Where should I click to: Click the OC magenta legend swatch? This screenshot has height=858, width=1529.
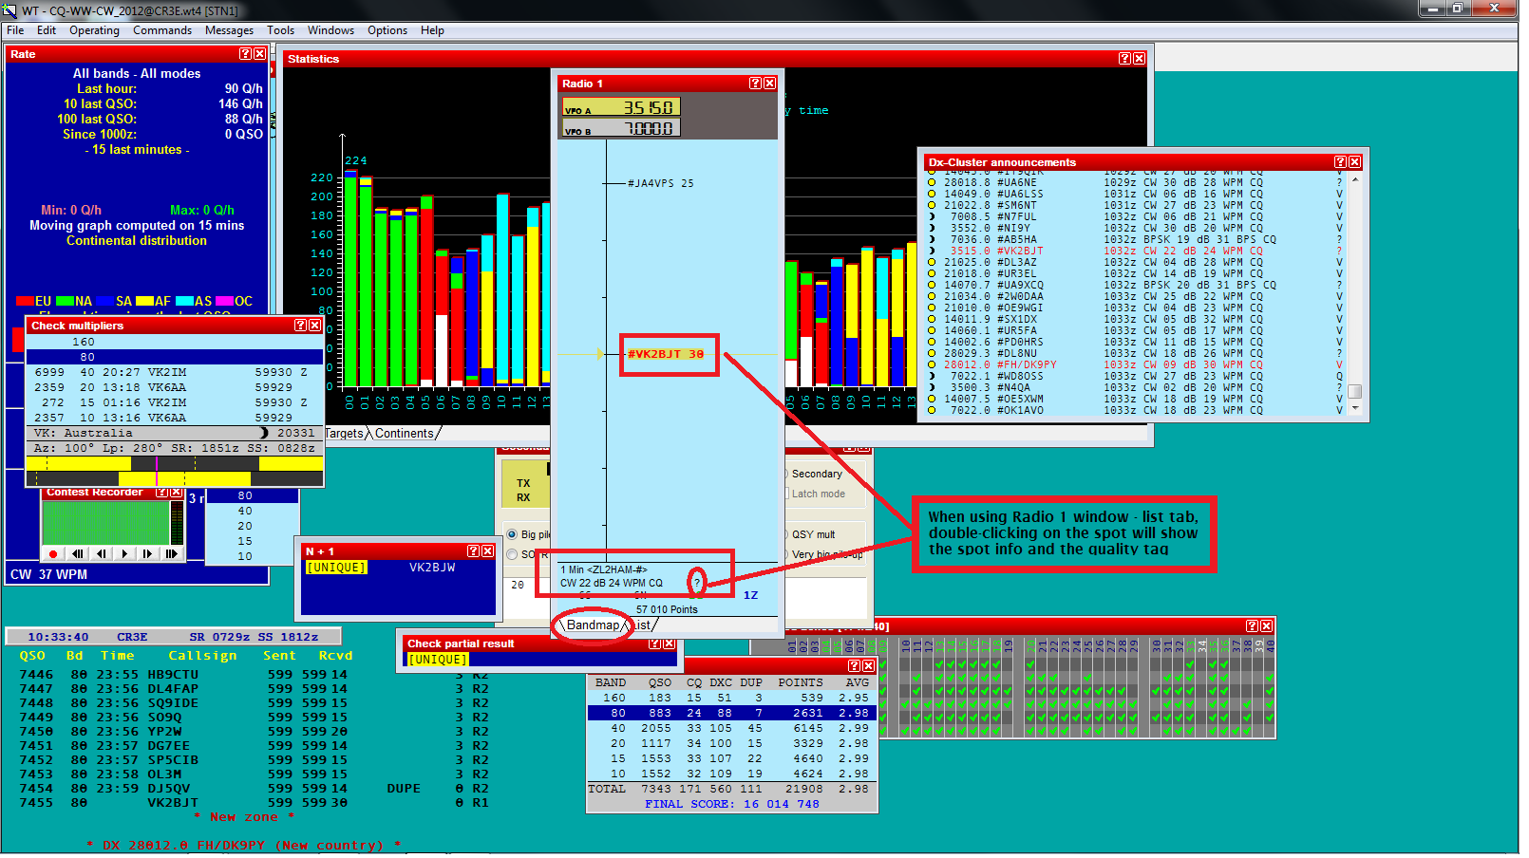point(225,301)
